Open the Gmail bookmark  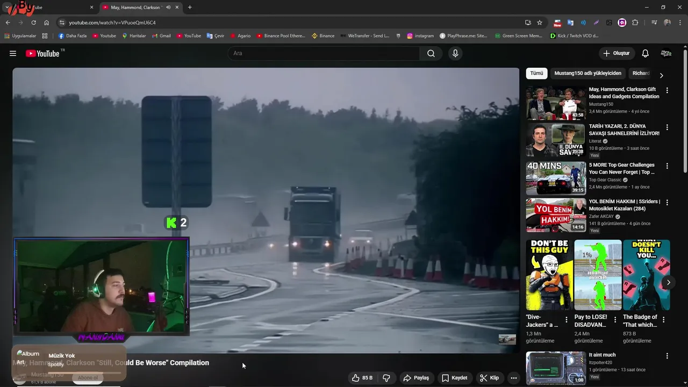pos(161,36)
